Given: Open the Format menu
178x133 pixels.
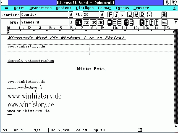Looking at the screenshot, I should pos(105,8).
